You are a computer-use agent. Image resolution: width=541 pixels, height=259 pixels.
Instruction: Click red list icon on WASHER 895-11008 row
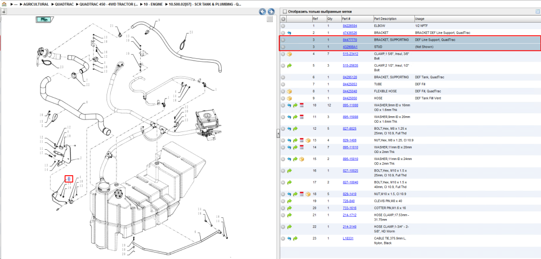(301, 105)
